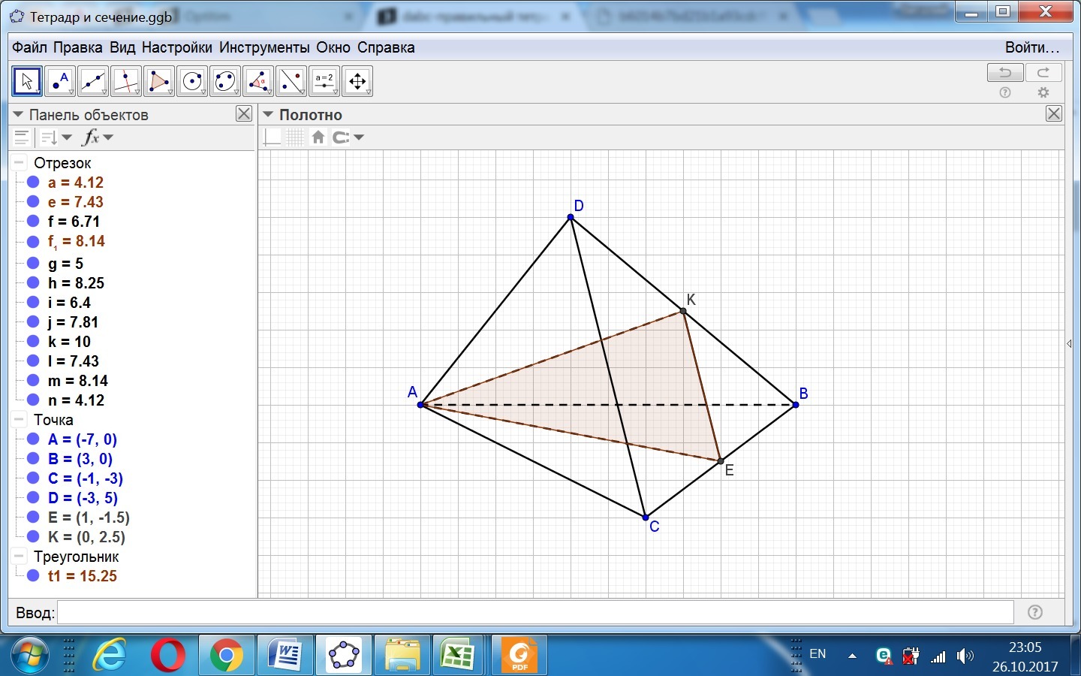Toggle visibility of segment k = 10
1081x676 pixels.
[x=33, y=342]
